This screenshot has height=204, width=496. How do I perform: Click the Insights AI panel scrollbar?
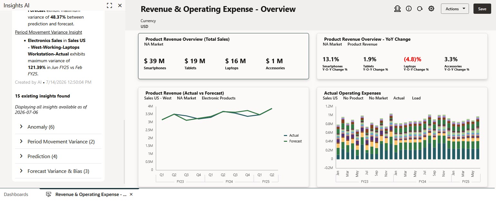[124, 152]
